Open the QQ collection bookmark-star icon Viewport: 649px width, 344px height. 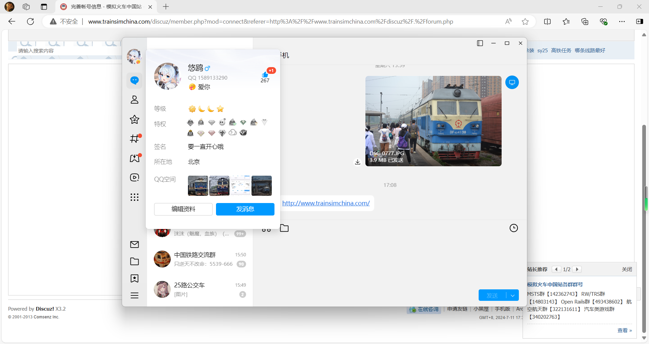point(135,278)
